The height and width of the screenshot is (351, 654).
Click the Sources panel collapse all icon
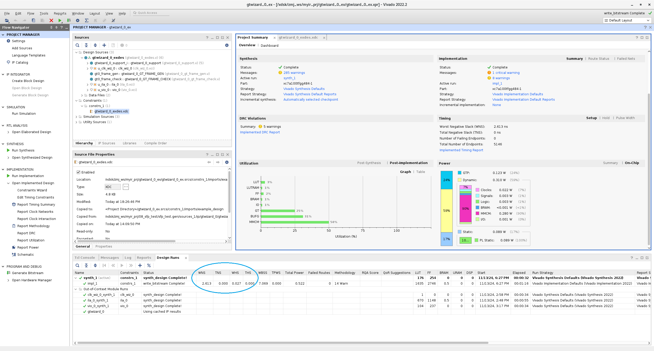click(x=86, y=45)
